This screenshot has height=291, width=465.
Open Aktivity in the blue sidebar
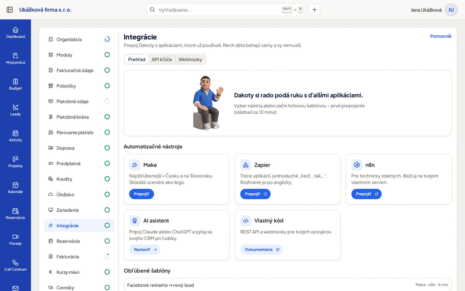(15, 136)
